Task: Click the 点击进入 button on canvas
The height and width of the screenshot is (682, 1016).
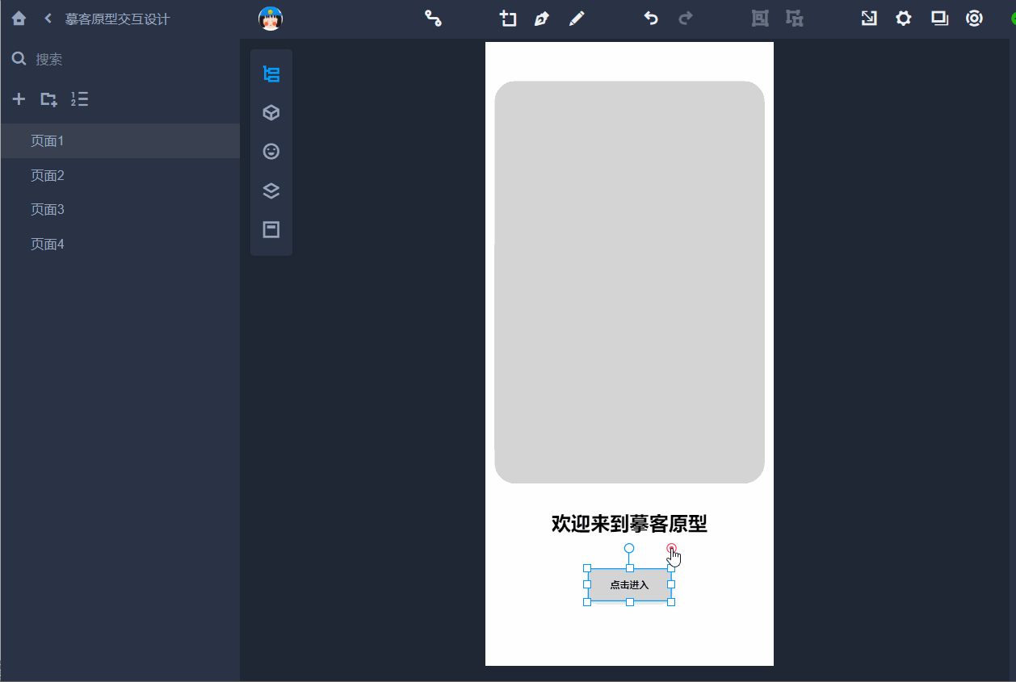Action: [x=629, y=585]
